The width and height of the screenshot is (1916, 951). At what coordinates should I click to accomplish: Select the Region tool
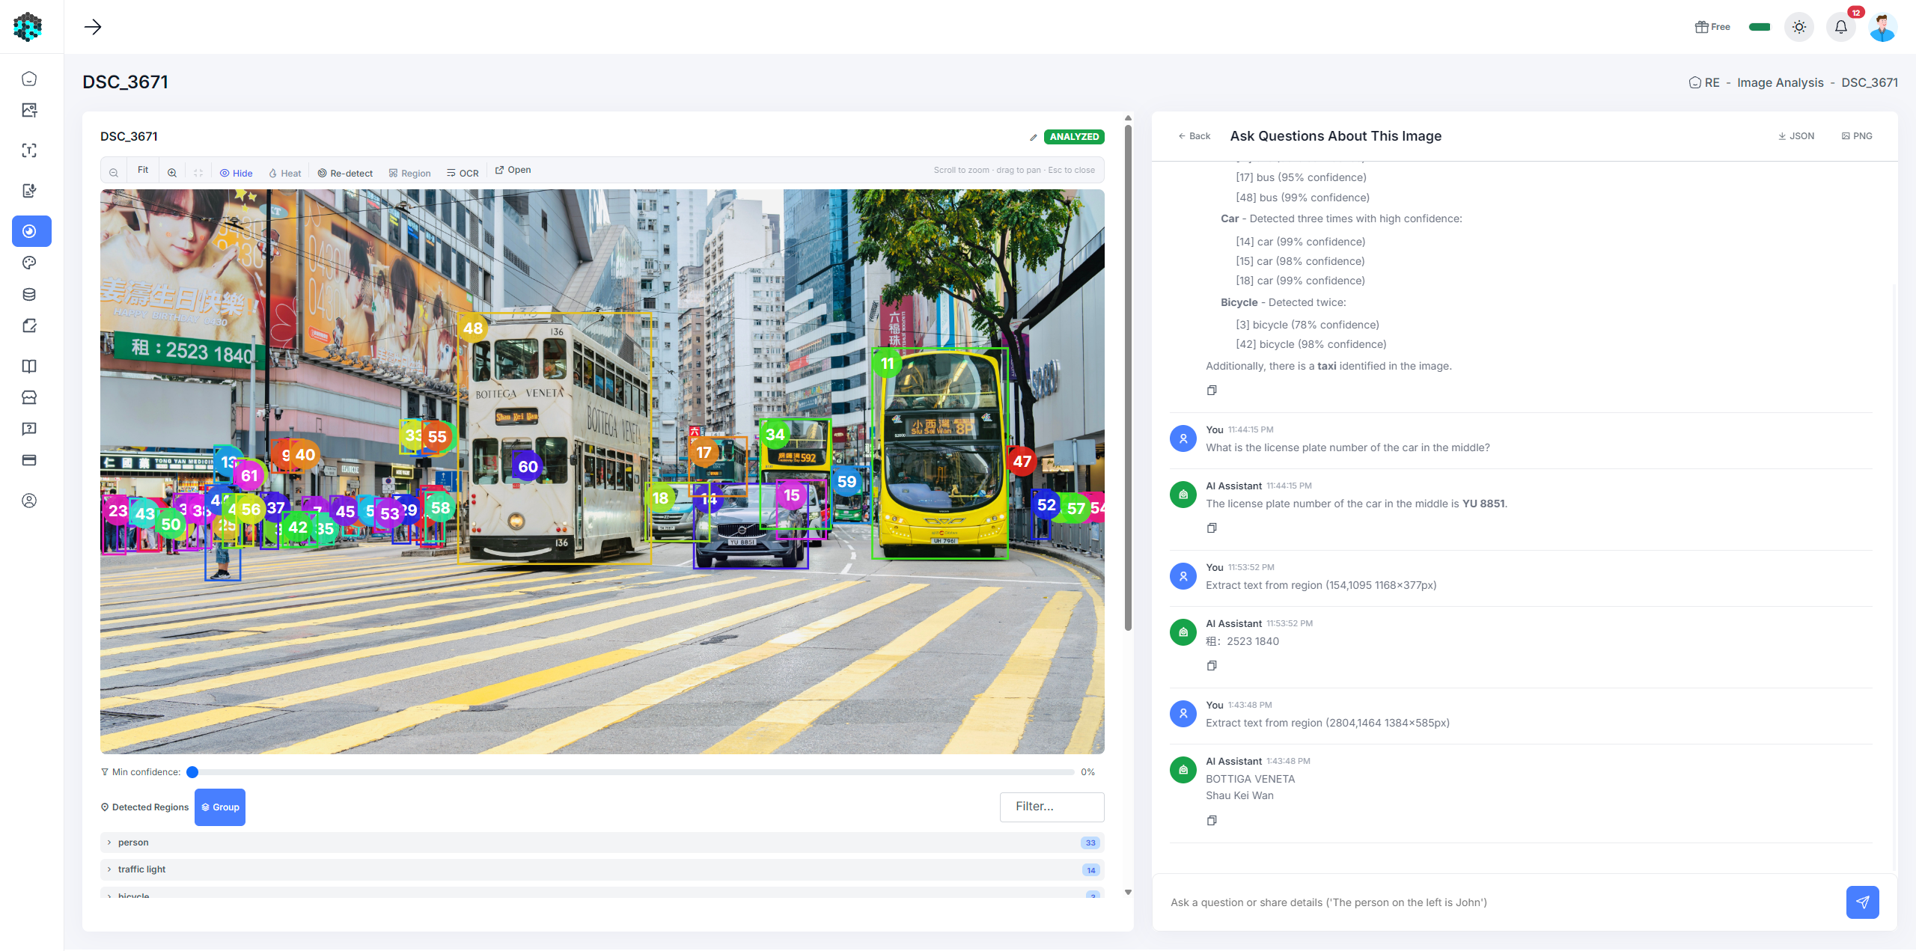pos(409,173)
